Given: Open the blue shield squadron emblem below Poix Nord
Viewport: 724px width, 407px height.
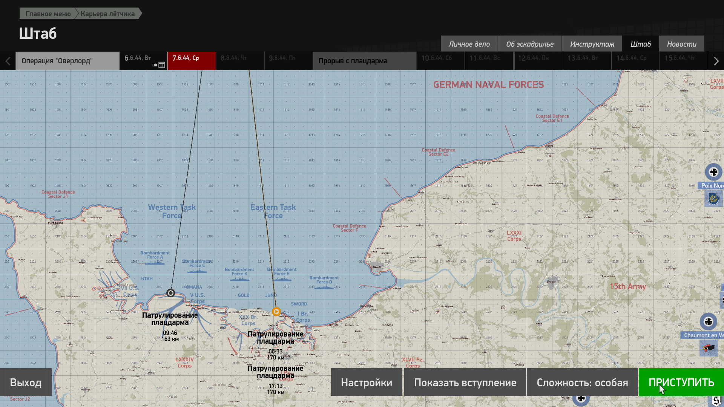Looking at the screenshot, I should 713,198.
